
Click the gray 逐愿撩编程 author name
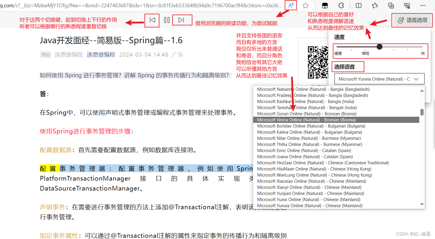click(x=69, y=55)
